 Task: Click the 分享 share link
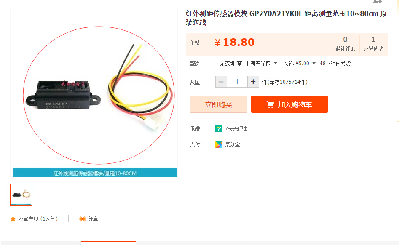tap(93, 219)
